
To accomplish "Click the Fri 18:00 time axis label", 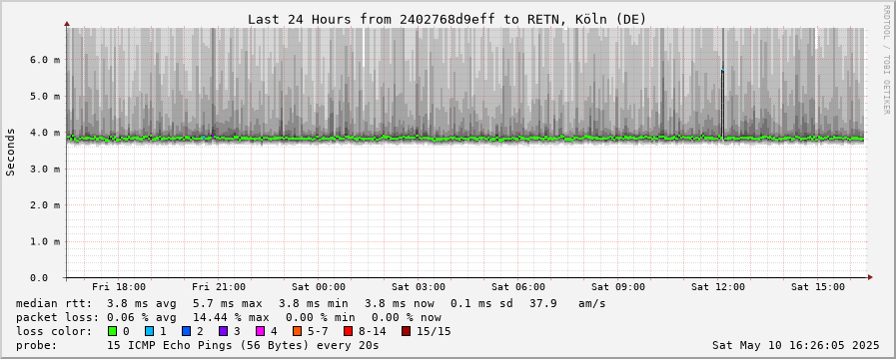I will [x=118, y=286].
